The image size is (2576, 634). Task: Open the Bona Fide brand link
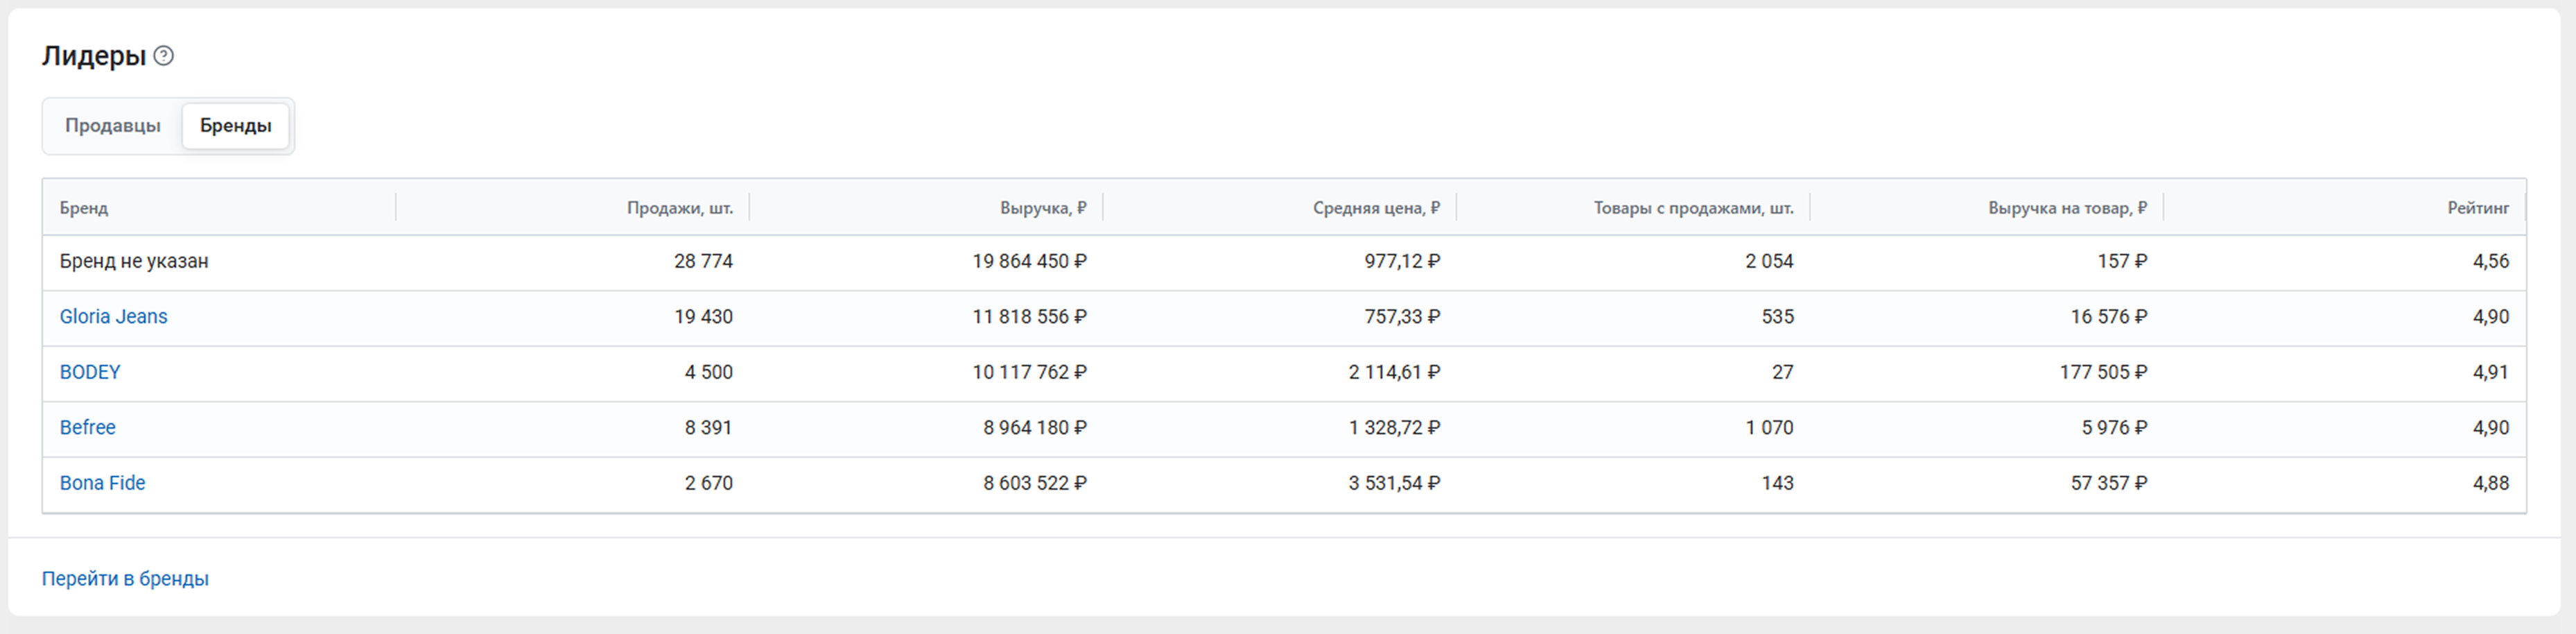[102, 483]
